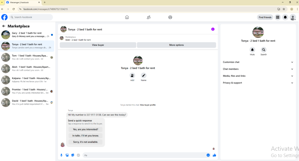Viewport: 299px width, 161px height.
Task: Open the Chrome three-dot menu
Action: [x=297, y=9]
